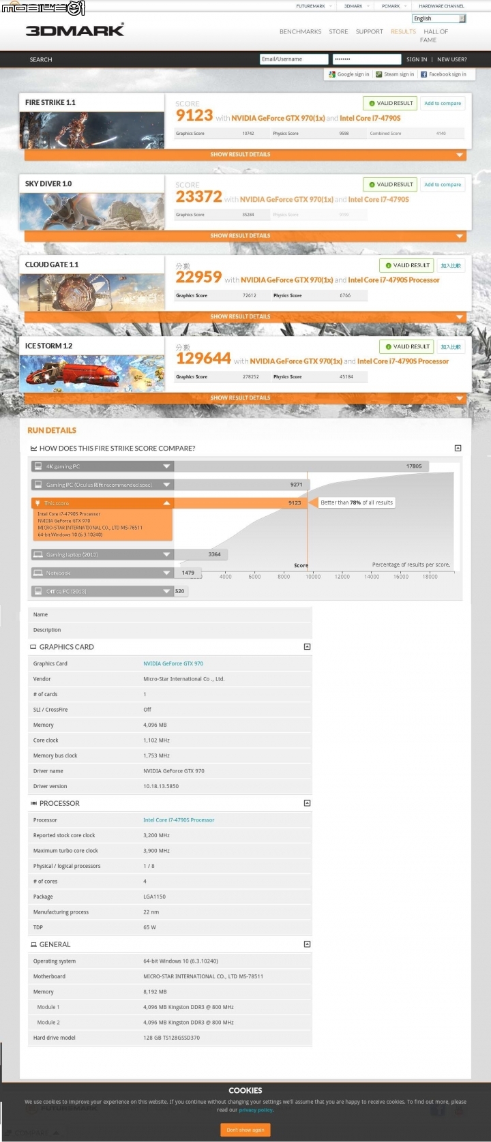Show Sky Diver result details bar
Viewport: 491px width, 1142px height.
(245, 236)
